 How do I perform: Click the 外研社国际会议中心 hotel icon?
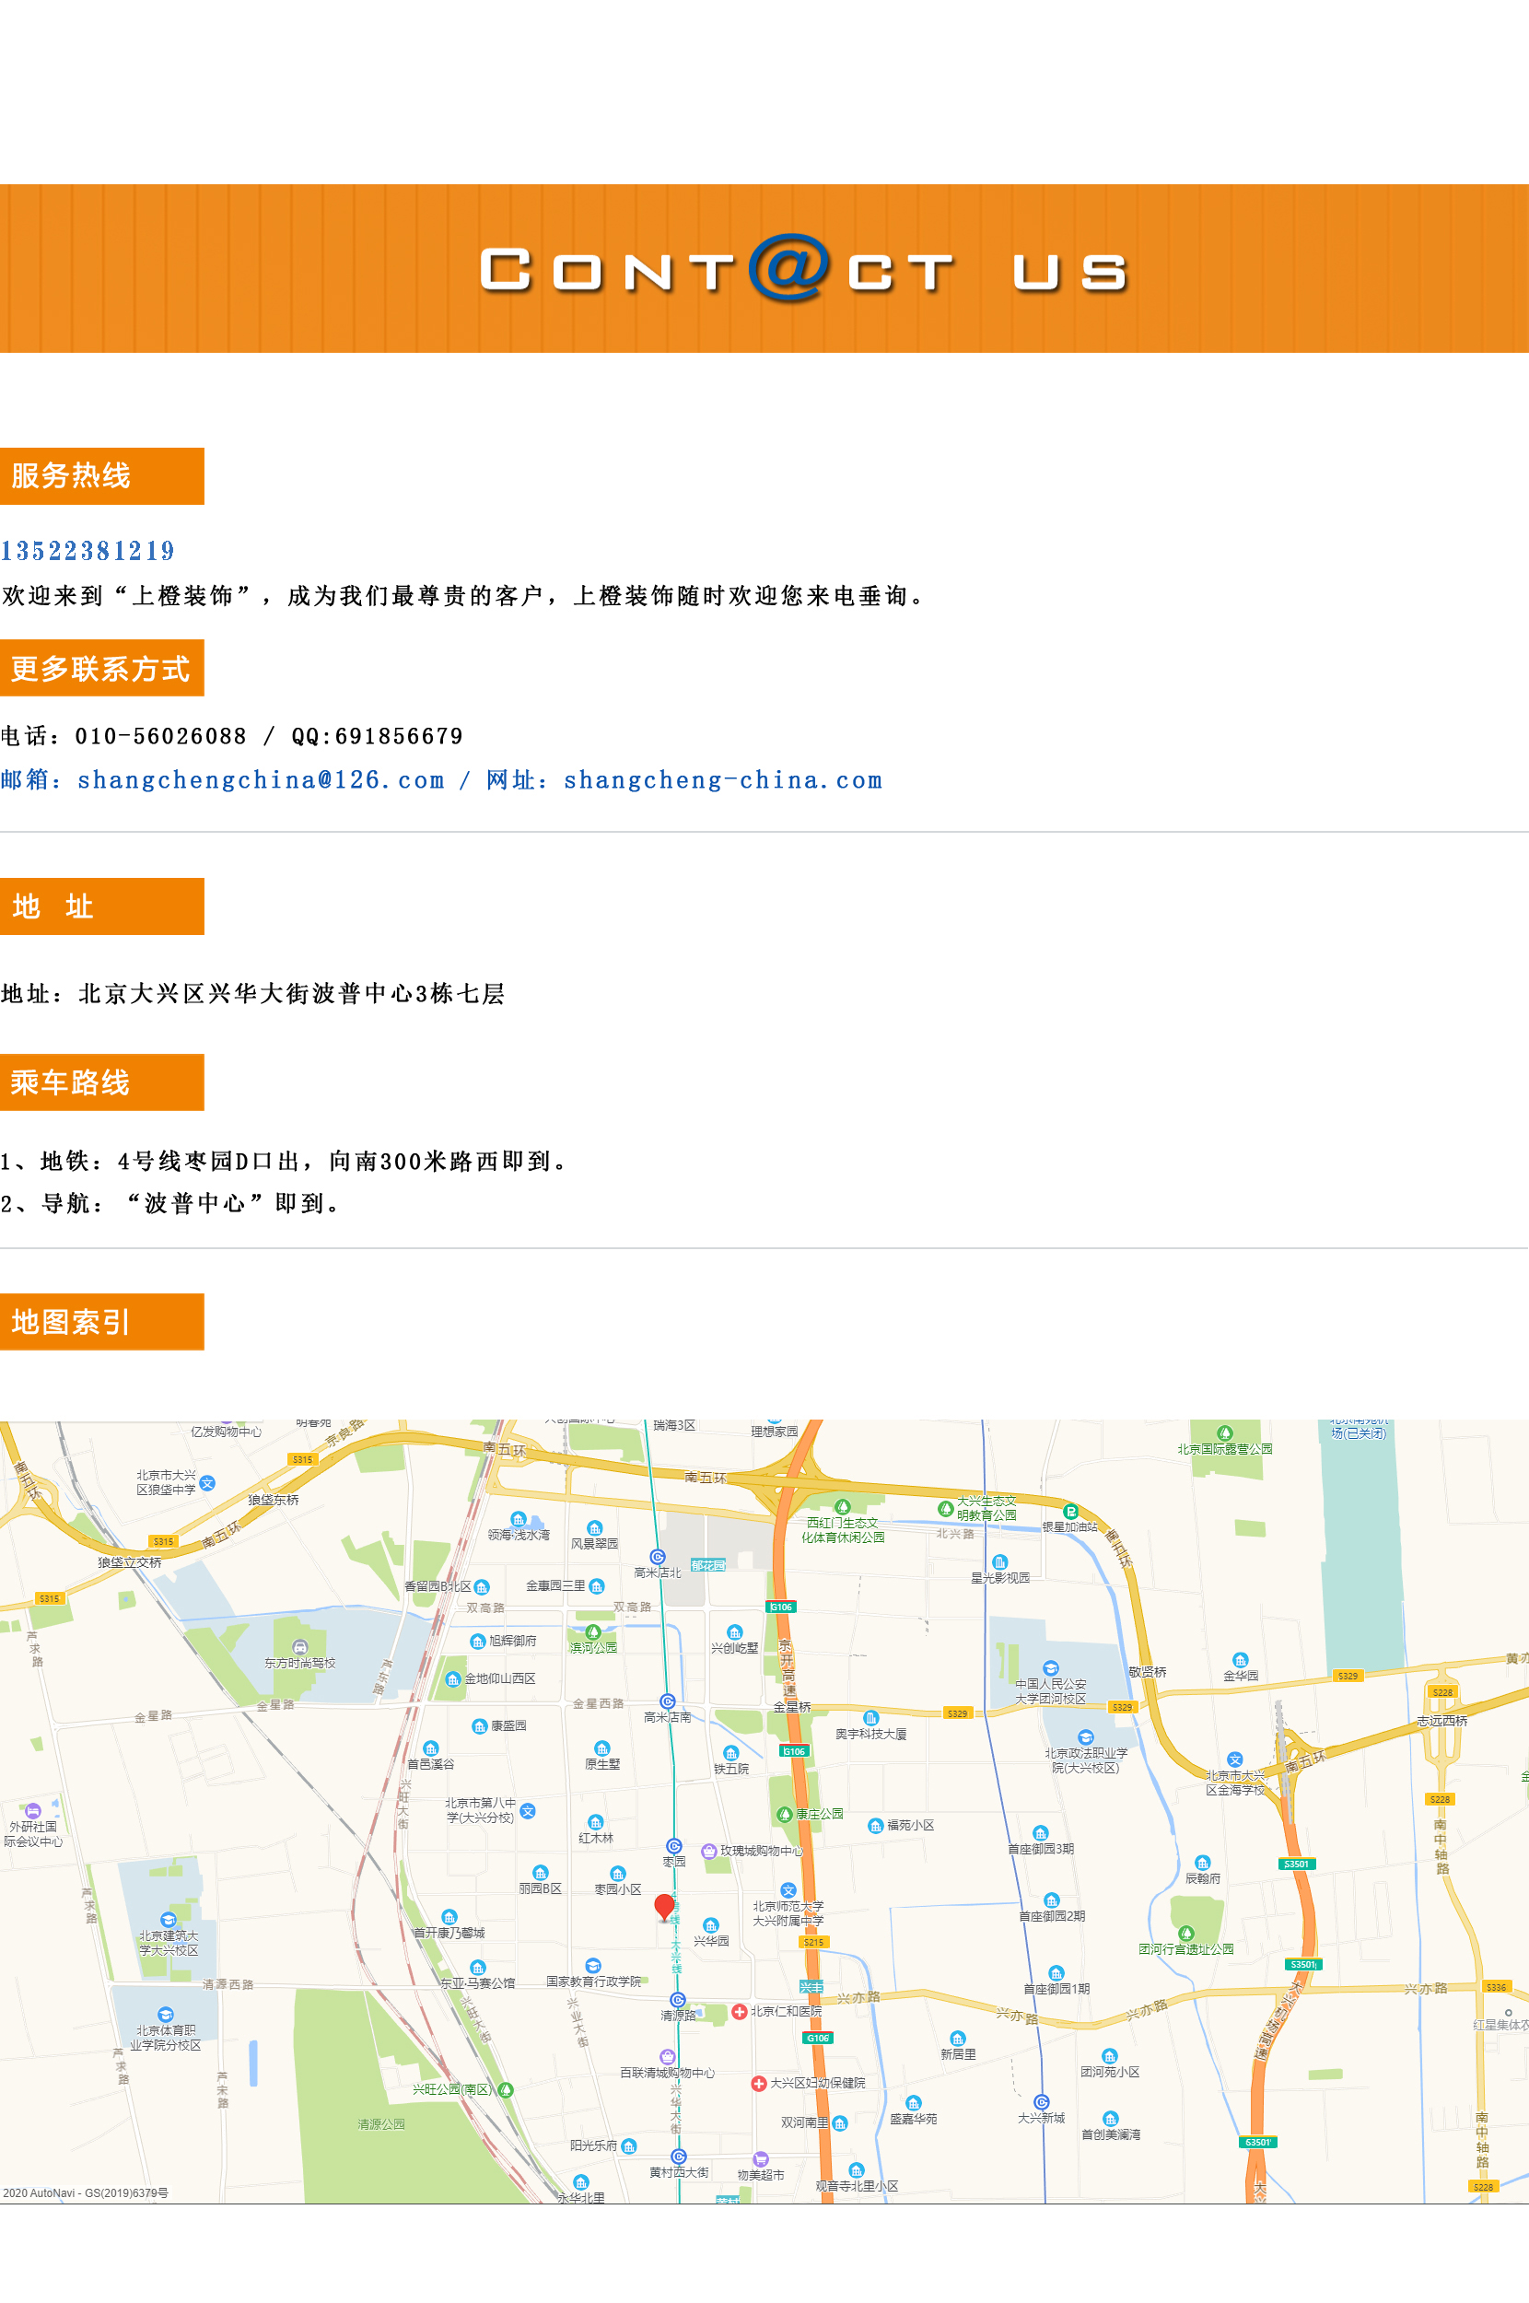[x=33, y=1810]
